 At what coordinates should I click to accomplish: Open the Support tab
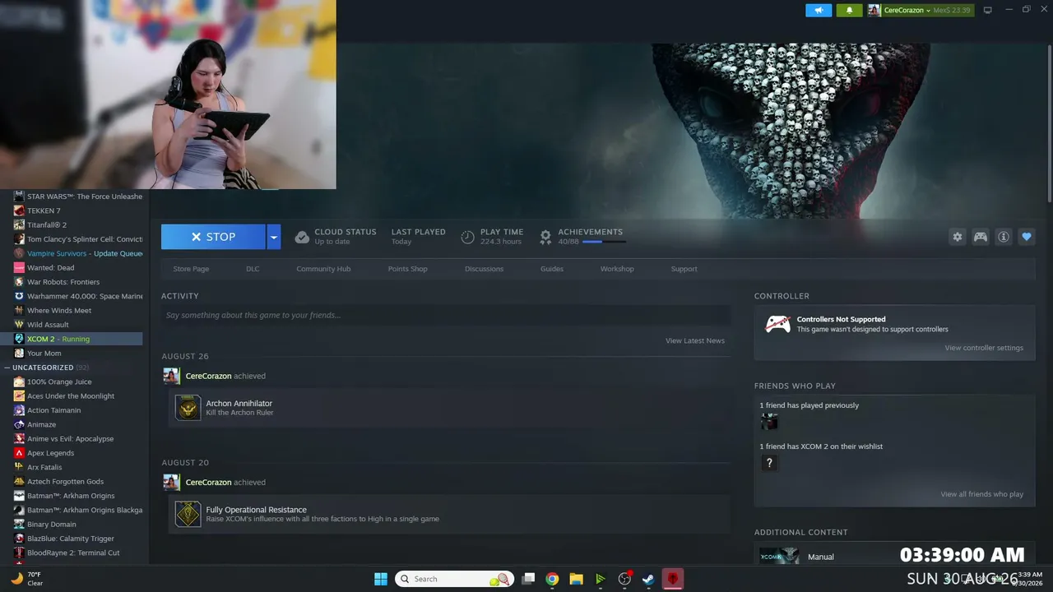coord(684,269)
